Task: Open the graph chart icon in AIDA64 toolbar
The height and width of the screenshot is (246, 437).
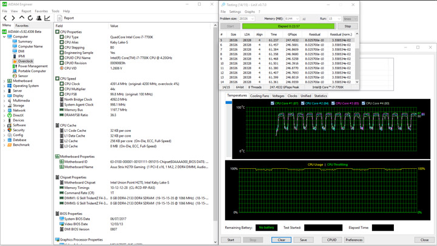Action: tap(47, 18)
